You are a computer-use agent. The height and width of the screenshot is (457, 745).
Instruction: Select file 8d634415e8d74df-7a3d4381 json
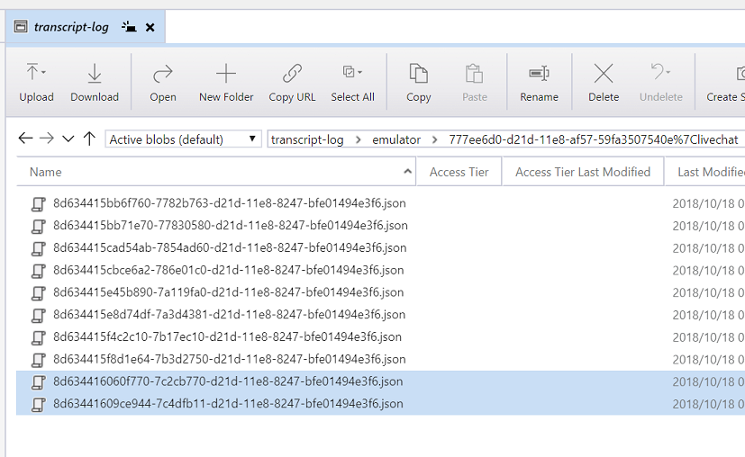pyautogui.click(x=230, y=315)
